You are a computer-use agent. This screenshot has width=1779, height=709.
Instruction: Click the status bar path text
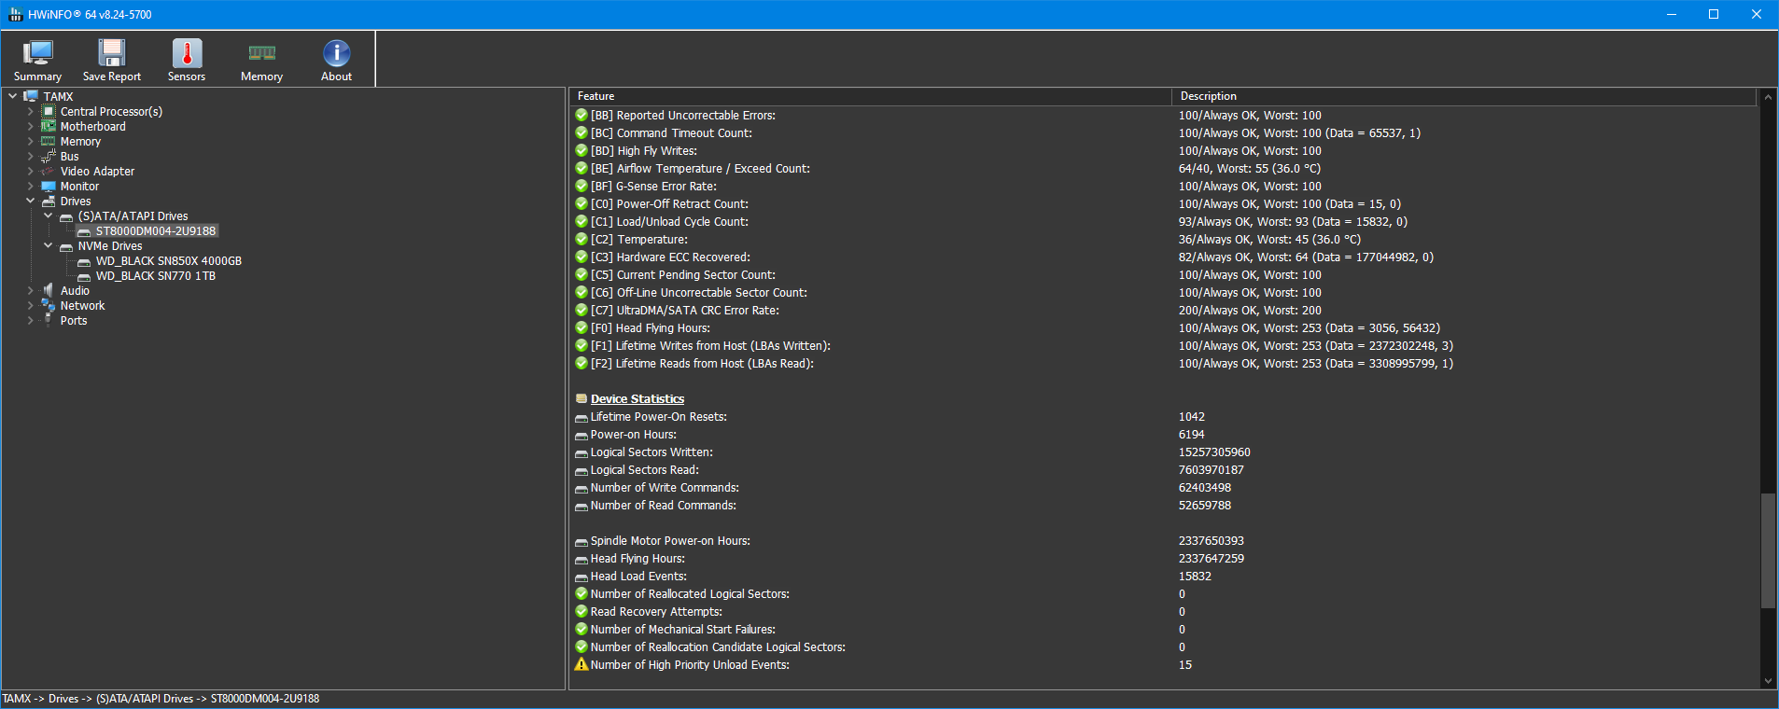click(x=161, y=698)
